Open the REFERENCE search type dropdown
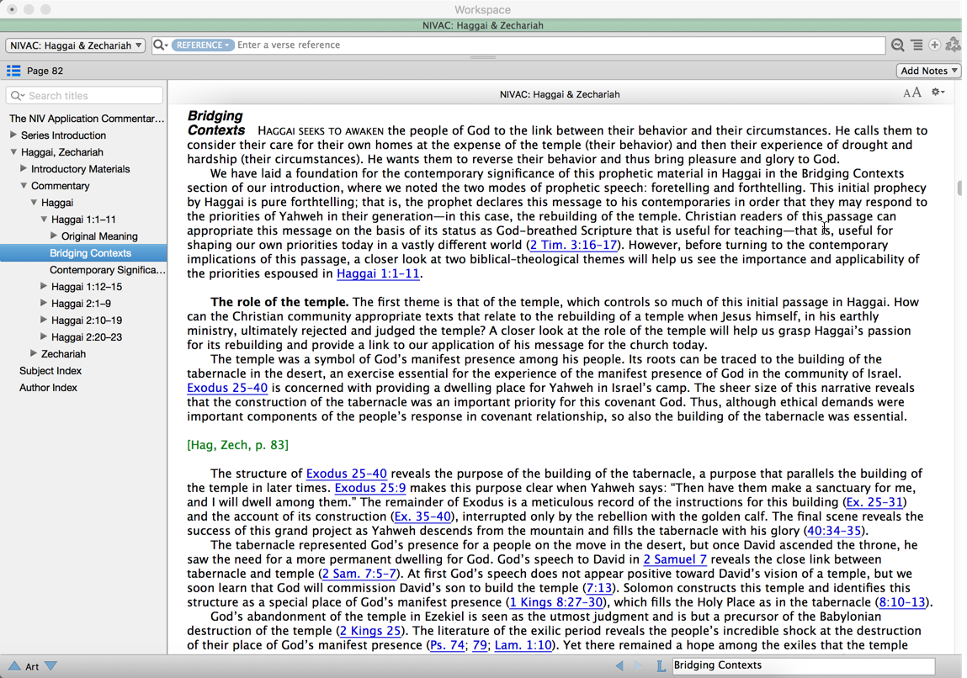The width and height of the screenshot is (967, 678). coord(202,45)
